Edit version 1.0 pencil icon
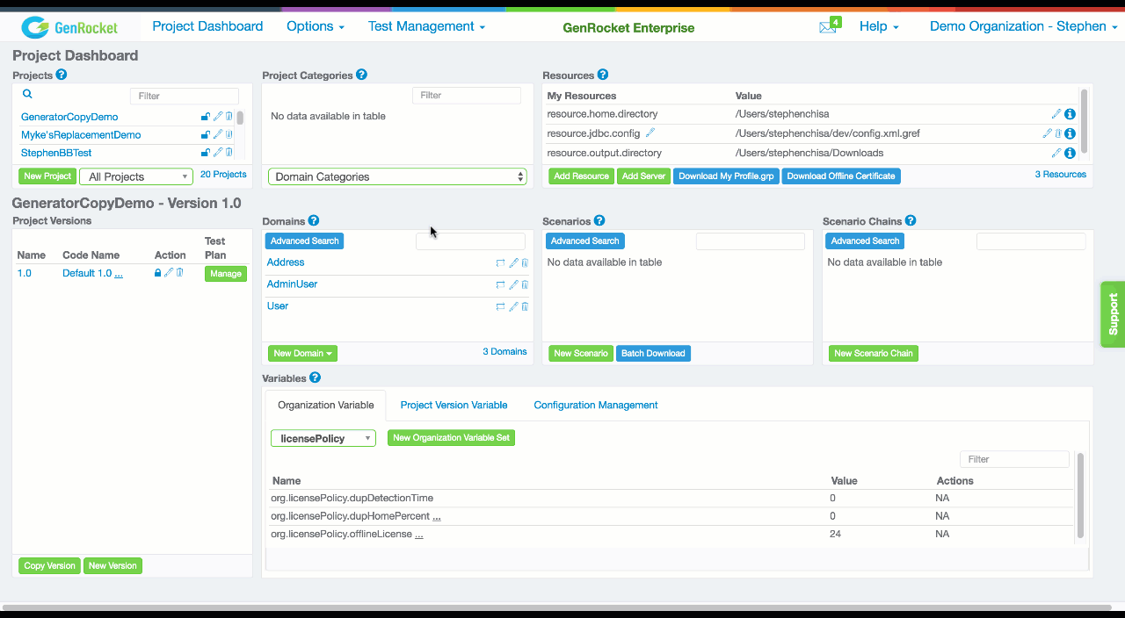Image resolution: width=1125 pixels, height=618 pixels. (x=169, y=273)
